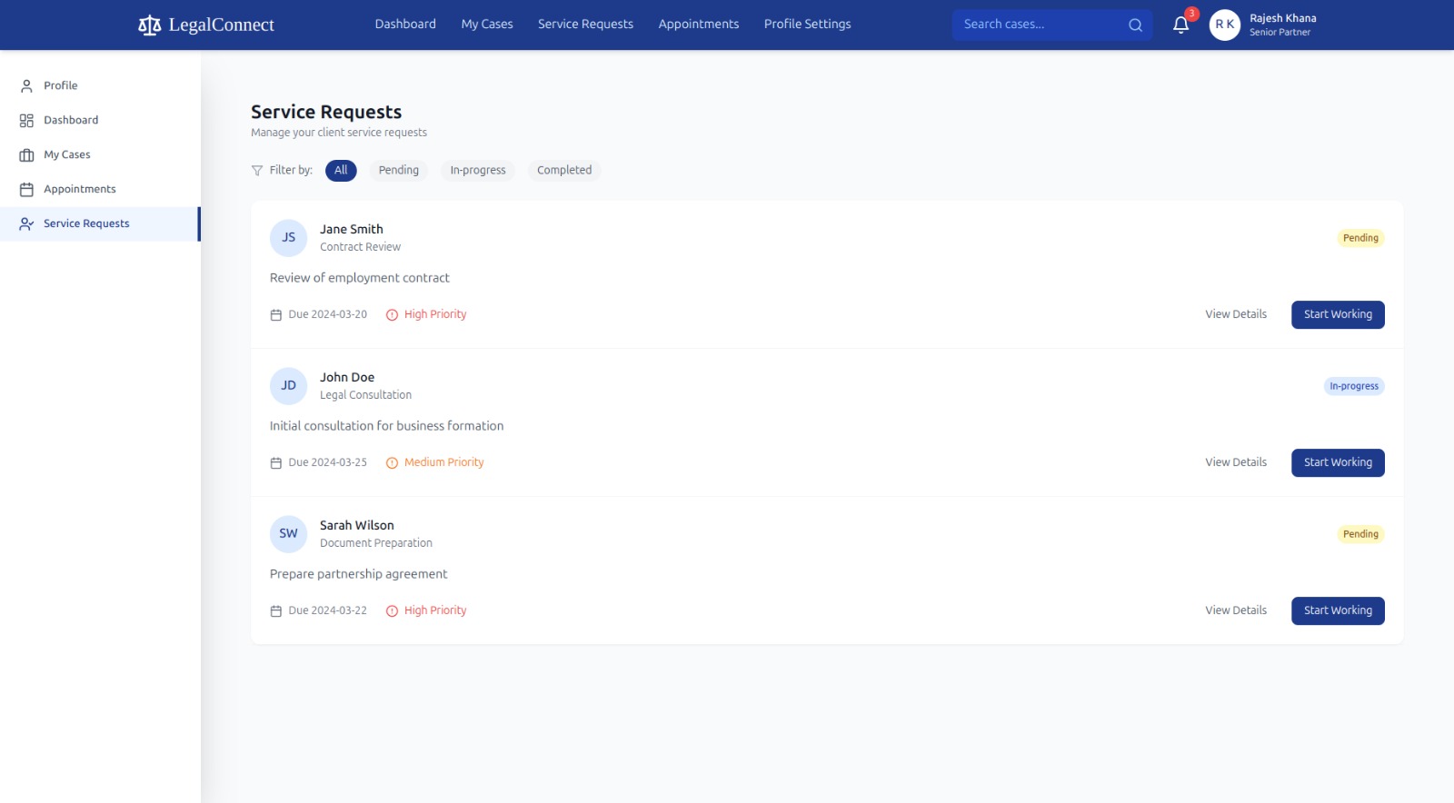Screen dimensions: 1454x803
Task: Filter requests by Completed
Action: [x=564, y=170]
